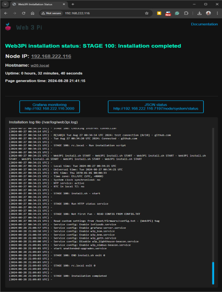Viewport: 222px width, 292px height.
Task: Open the Grafana monitoring button
Action: point(49,106)
